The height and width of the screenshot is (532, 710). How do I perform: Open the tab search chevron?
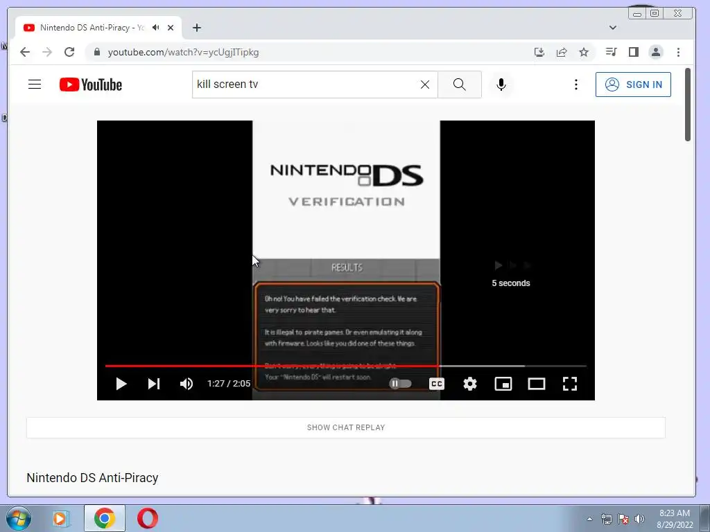[613, 28]
